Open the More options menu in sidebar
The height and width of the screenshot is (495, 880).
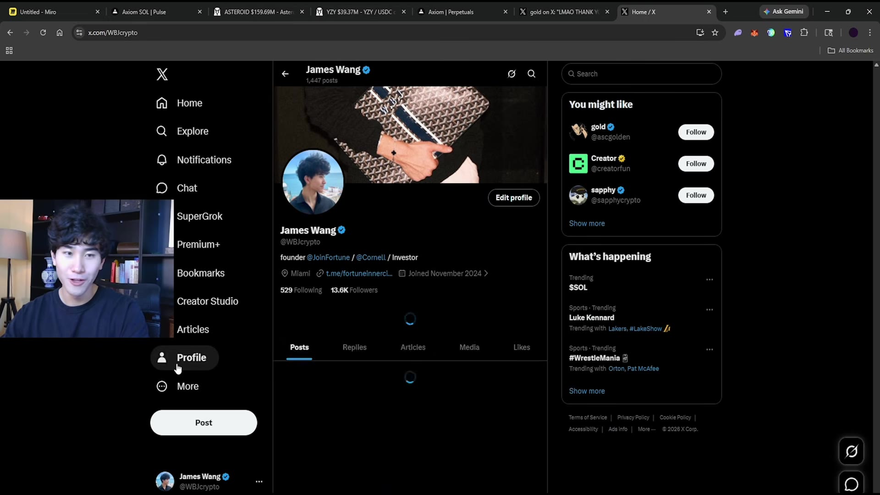point(177,386)
